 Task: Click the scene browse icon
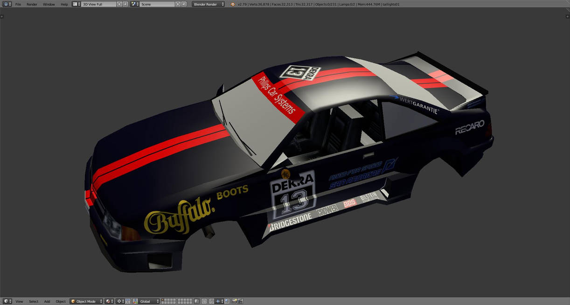(x=135, y=4)
